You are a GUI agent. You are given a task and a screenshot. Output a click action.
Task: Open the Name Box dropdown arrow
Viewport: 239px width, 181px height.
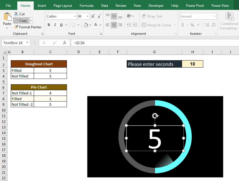coord(28,43)
